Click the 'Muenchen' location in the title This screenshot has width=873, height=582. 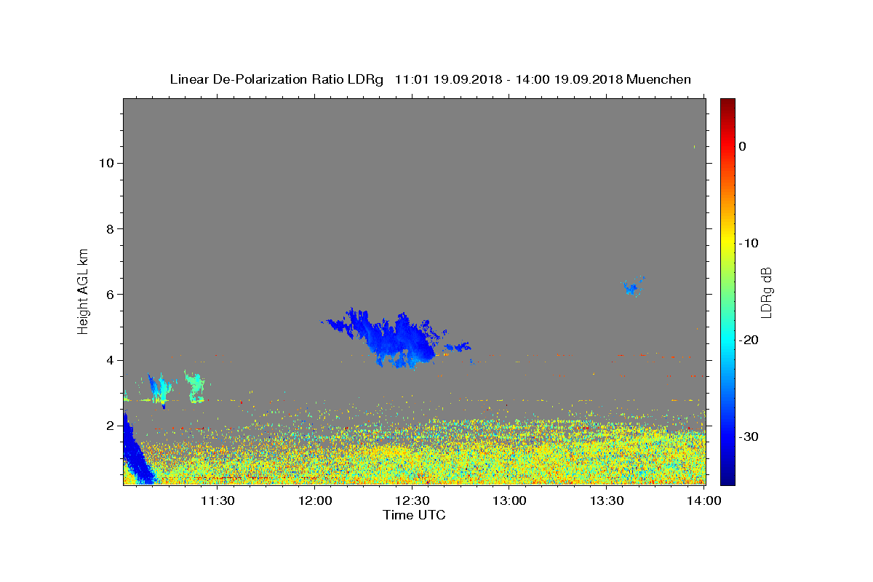coord(658,79)
